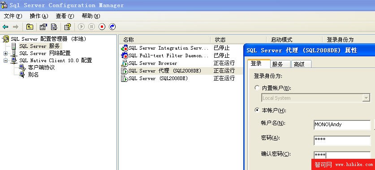Switch to the 高级 tab
The image size is (375, 170).
tap(302, 64)
